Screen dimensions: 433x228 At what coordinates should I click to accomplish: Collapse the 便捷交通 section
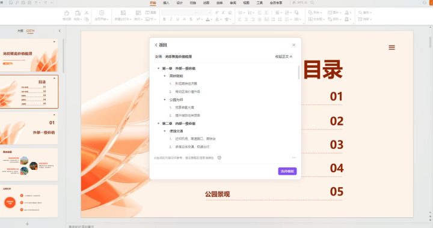(x=165, y=131)
